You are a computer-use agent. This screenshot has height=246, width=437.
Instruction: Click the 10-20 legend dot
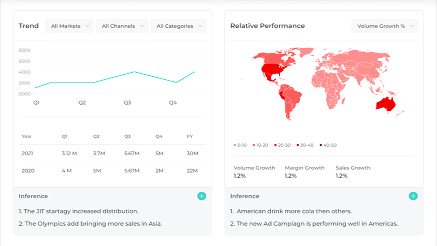[254, 145]
